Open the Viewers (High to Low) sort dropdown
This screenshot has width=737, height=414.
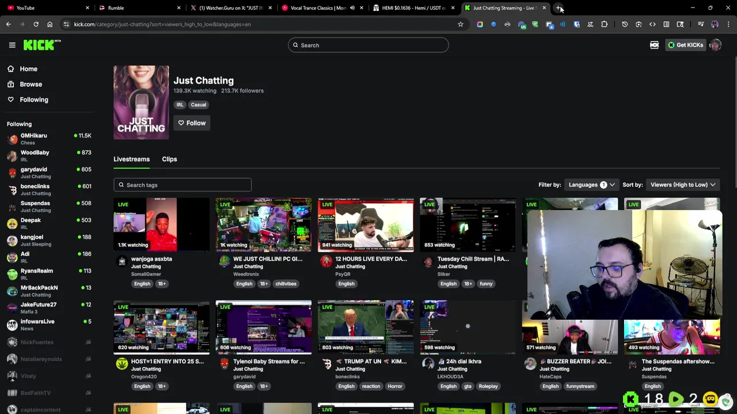pos(683,185)
